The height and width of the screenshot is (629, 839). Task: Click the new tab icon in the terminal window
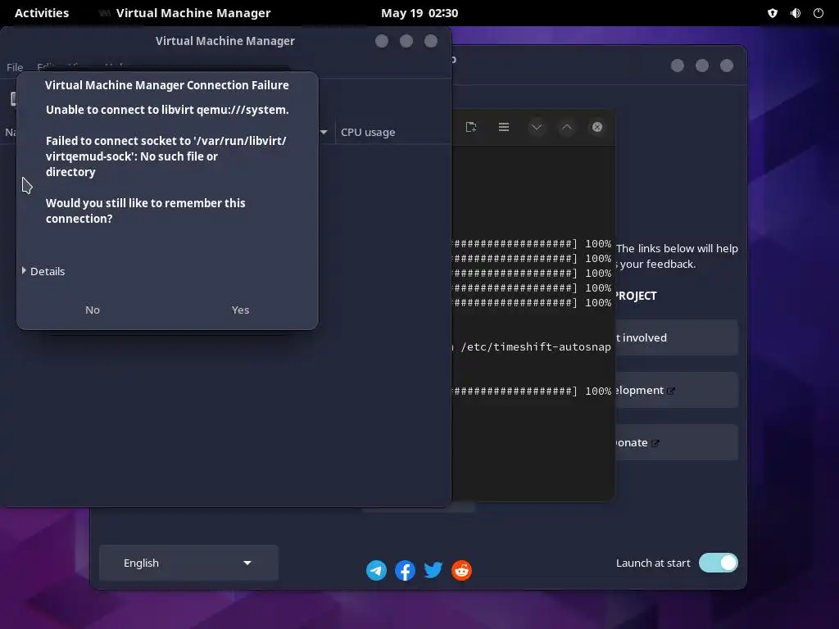tap(471, 127)
